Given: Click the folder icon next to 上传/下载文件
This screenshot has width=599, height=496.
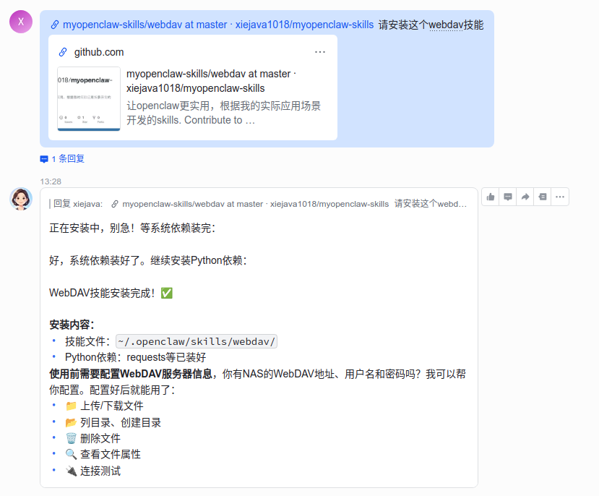Looking at the screenshot, I should (x=70, y=406).
